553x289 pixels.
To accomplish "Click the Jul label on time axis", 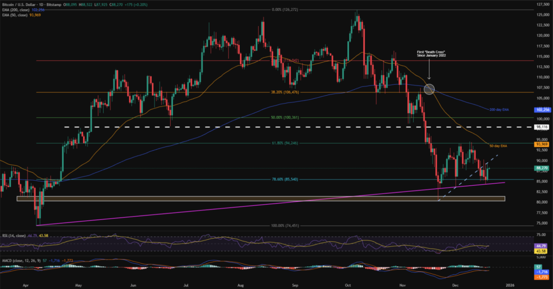I will [186, 285].
